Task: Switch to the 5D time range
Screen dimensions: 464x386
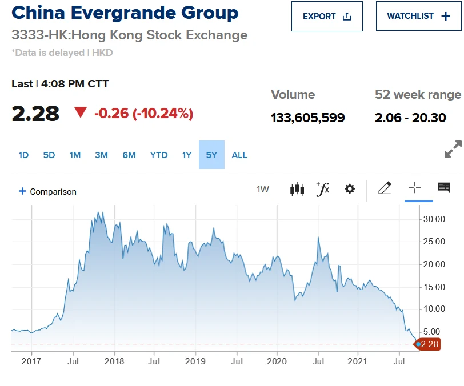Action: (x=49, y=155)
